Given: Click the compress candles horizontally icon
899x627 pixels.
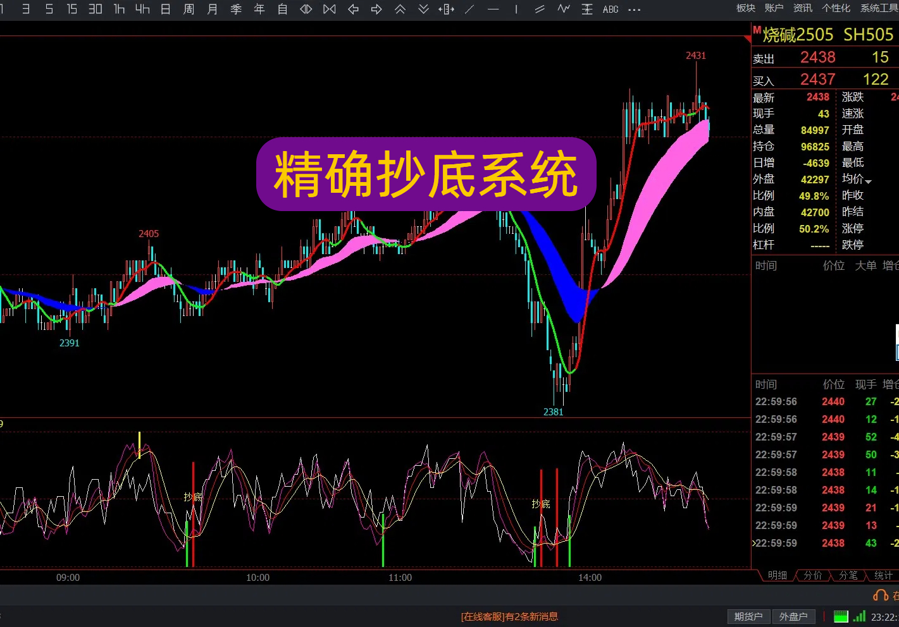Looking at the screenshot, I should point(330,9).
